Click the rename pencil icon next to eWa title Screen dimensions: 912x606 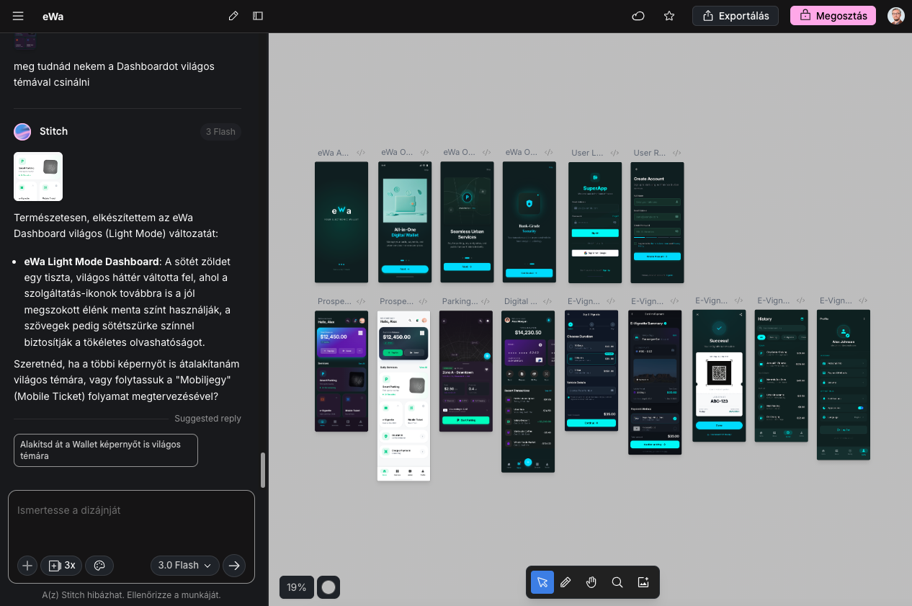tap(233, 15)
